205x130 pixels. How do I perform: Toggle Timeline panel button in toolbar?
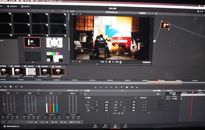click(x=12, y=6)
